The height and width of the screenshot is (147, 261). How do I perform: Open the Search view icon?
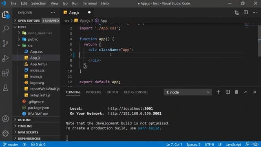(5, 29)
